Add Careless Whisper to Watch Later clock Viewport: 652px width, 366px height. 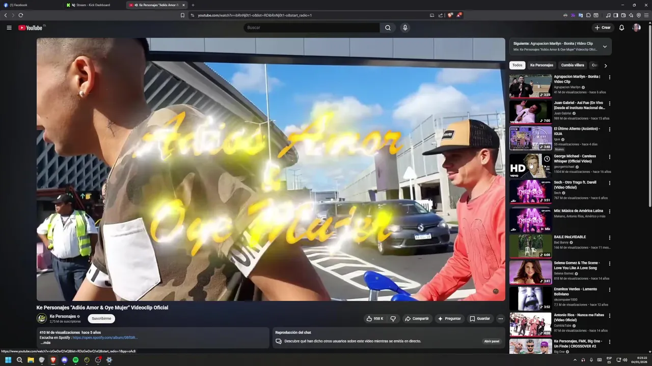point(547,159)
